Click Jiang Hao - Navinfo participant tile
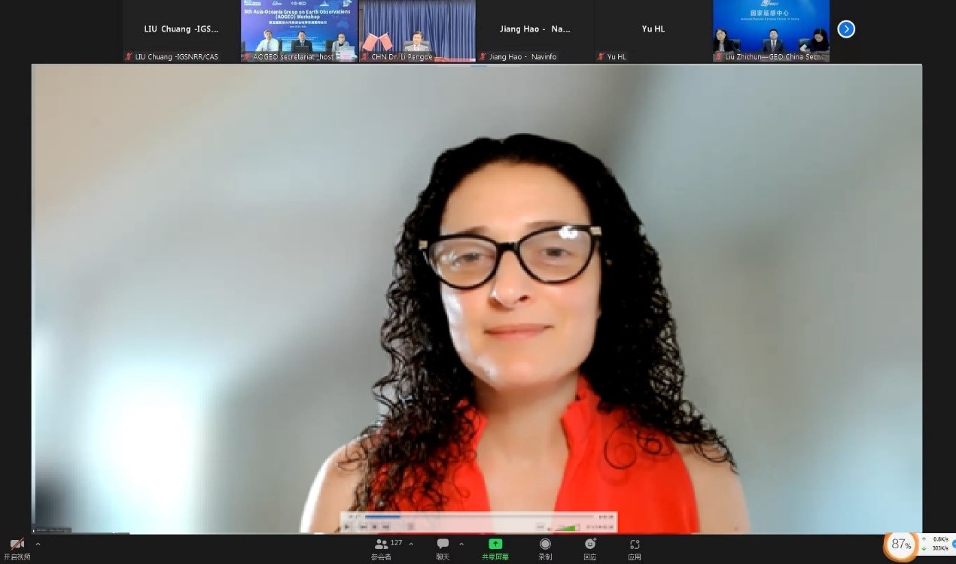 click(x=535, y=31)
